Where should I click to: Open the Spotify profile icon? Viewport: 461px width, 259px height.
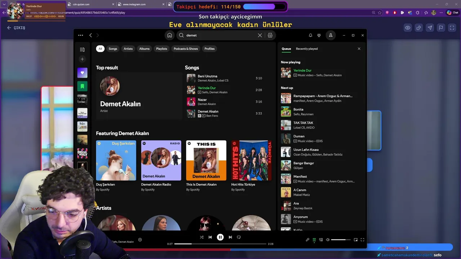tap(331, 35)
